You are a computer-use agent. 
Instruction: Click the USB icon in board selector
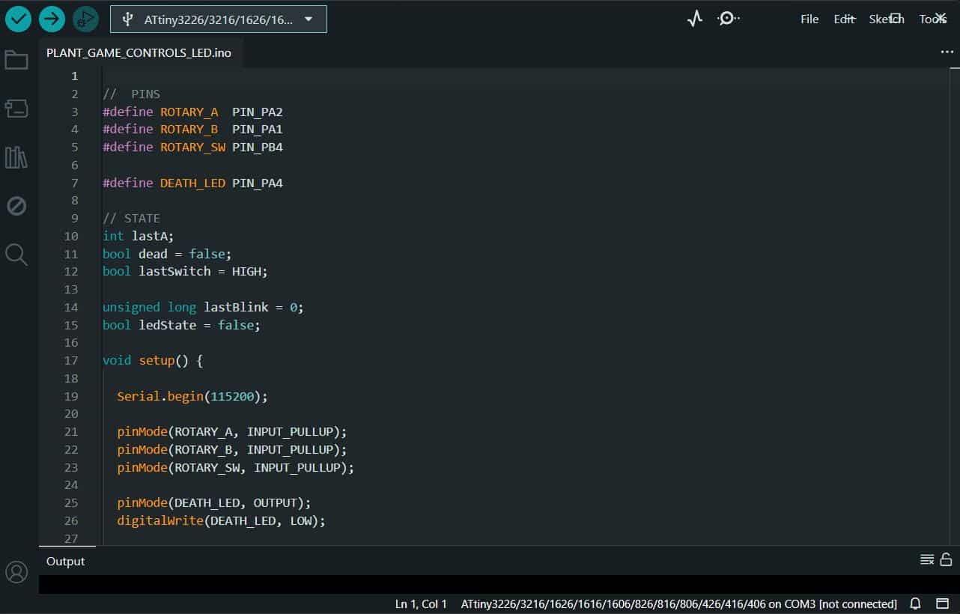(127, 19)
